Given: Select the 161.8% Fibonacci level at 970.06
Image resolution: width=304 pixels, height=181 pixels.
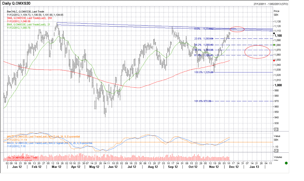Looking at the screenshot, I should tap(203, 101).
